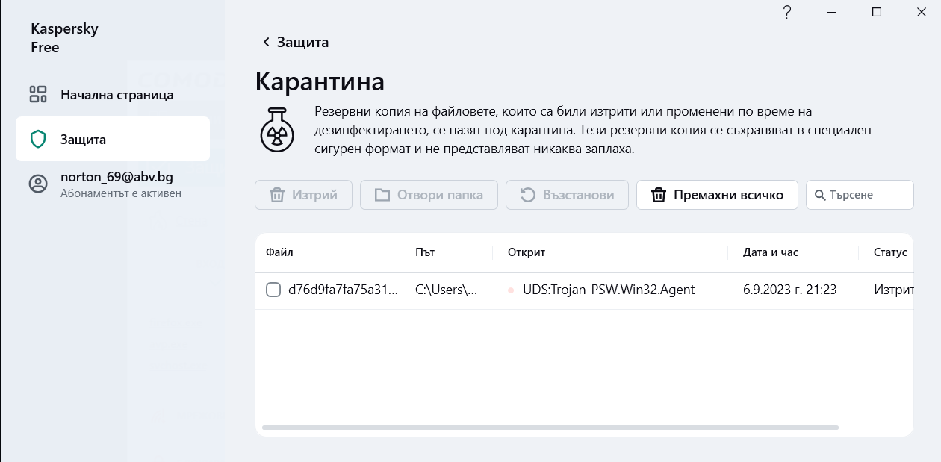Select the file name d76d9fa7fa75a31...
This screenshot has width=941, height=462.
click(x=343, y=290)
